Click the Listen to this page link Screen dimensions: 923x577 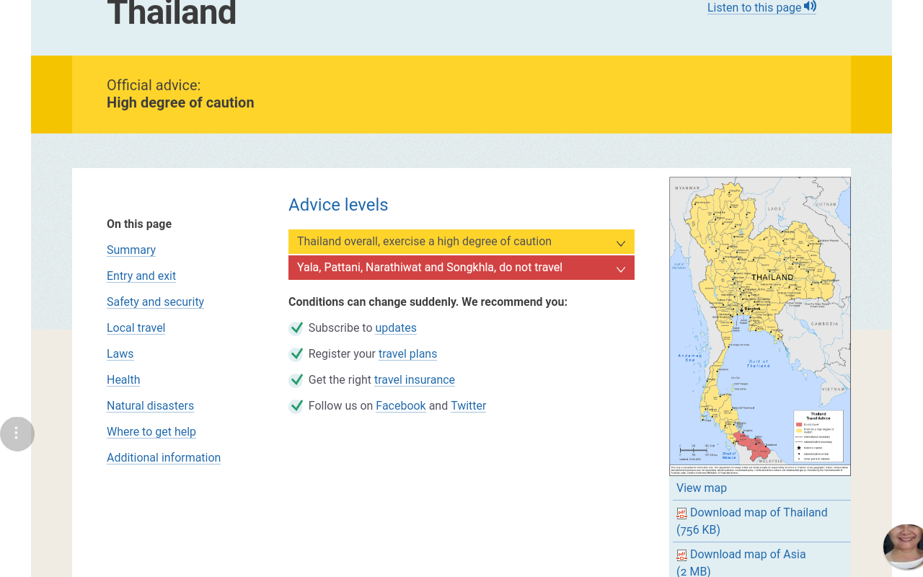pos(754,8)
